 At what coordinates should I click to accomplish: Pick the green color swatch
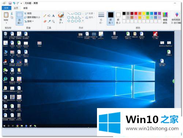147,14
